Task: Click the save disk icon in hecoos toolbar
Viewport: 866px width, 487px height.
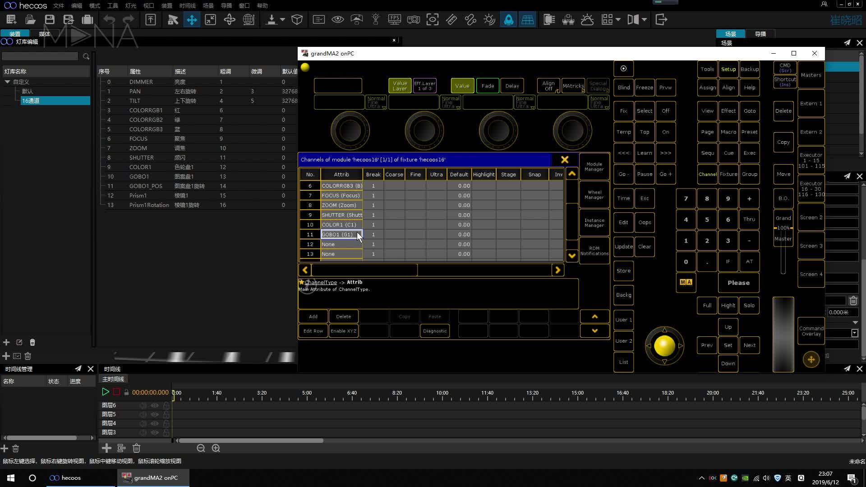Action: (50, 19)
